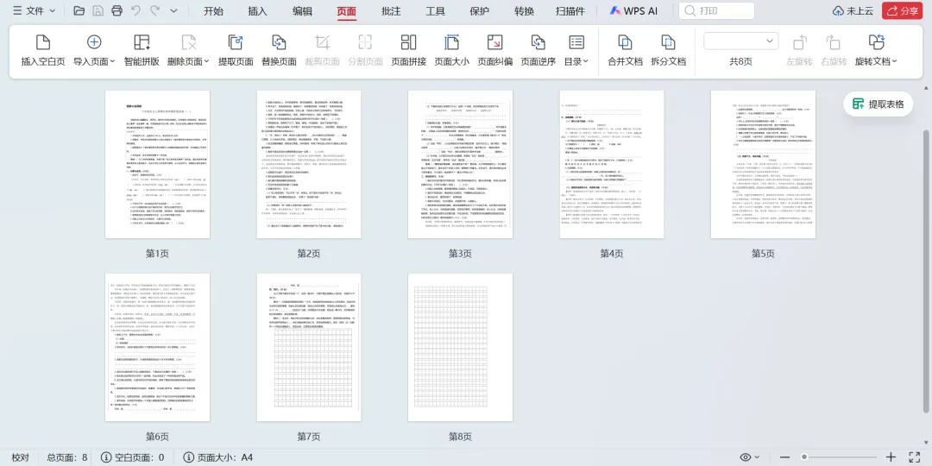The image size is (932, 466).
Task: Select the Page (页面) tab
Action: coord(347,11)
